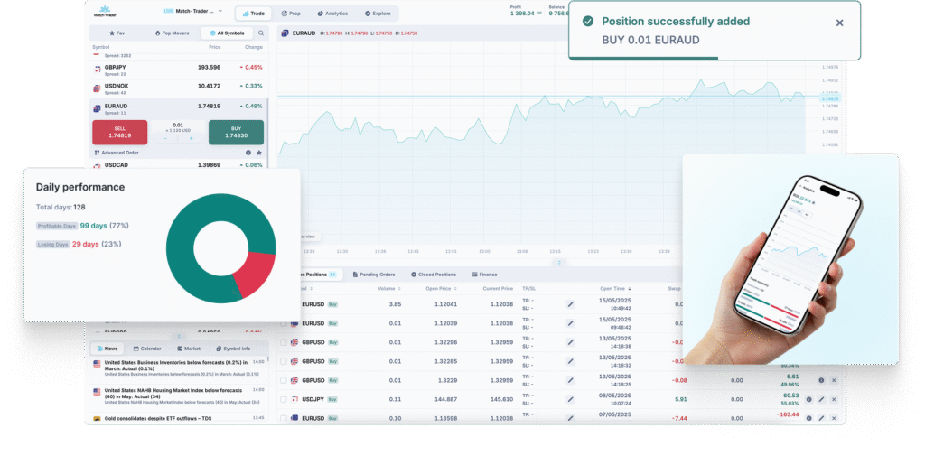
Task: Open the Gold consolidates despite ETF outflows news
Action: 180,418
